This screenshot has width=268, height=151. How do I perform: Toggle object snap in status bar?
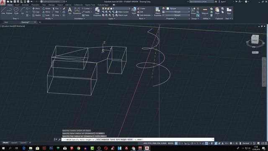[x=206, y=143]
